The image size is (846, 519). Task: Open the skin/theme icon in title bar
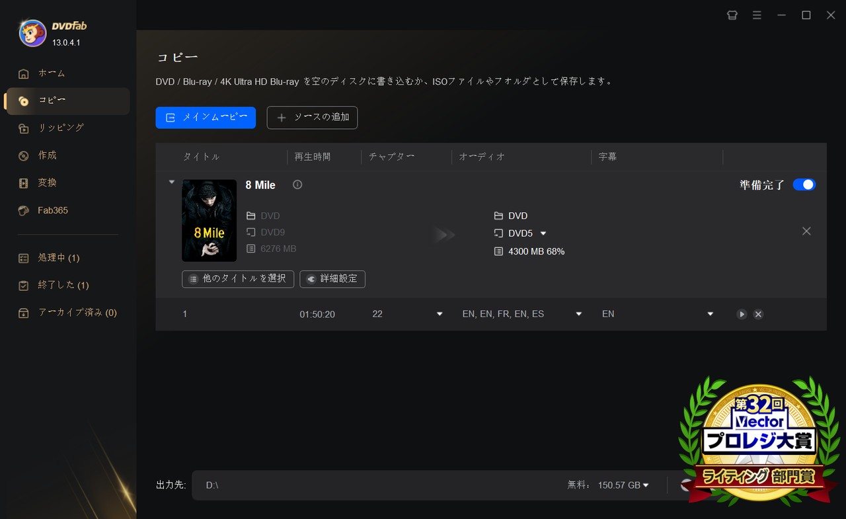coord(732,15)
